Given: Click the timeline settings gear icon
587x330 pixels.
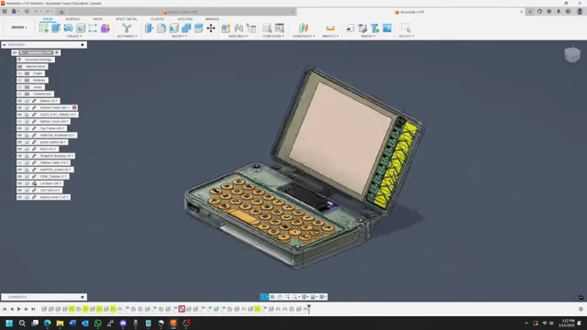Looking at the screenshot, I should click(581, 309).
